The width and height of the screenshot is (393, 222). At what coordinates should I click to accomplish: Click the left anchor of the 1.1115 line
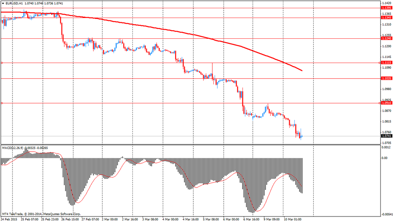[x=2, y=63]
